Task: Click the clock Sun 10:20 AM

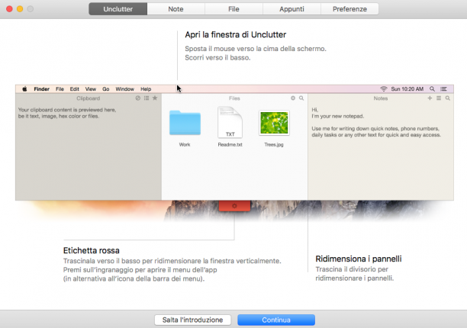Action: (x=407, y=89)
